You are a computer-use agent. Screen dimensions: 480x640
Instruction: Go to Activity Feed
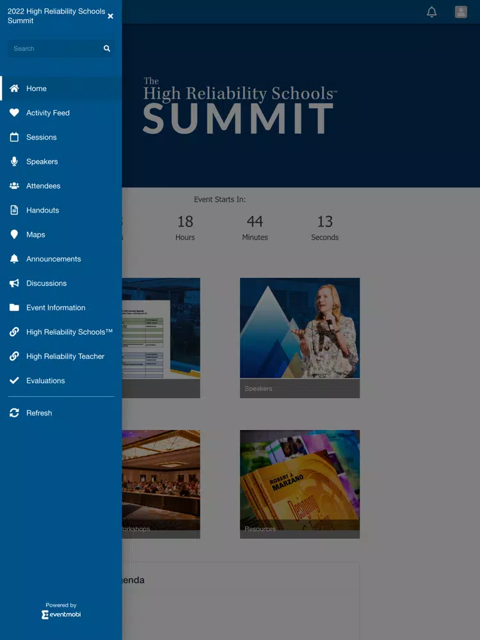pyautogui.click(x=61, y=113)
